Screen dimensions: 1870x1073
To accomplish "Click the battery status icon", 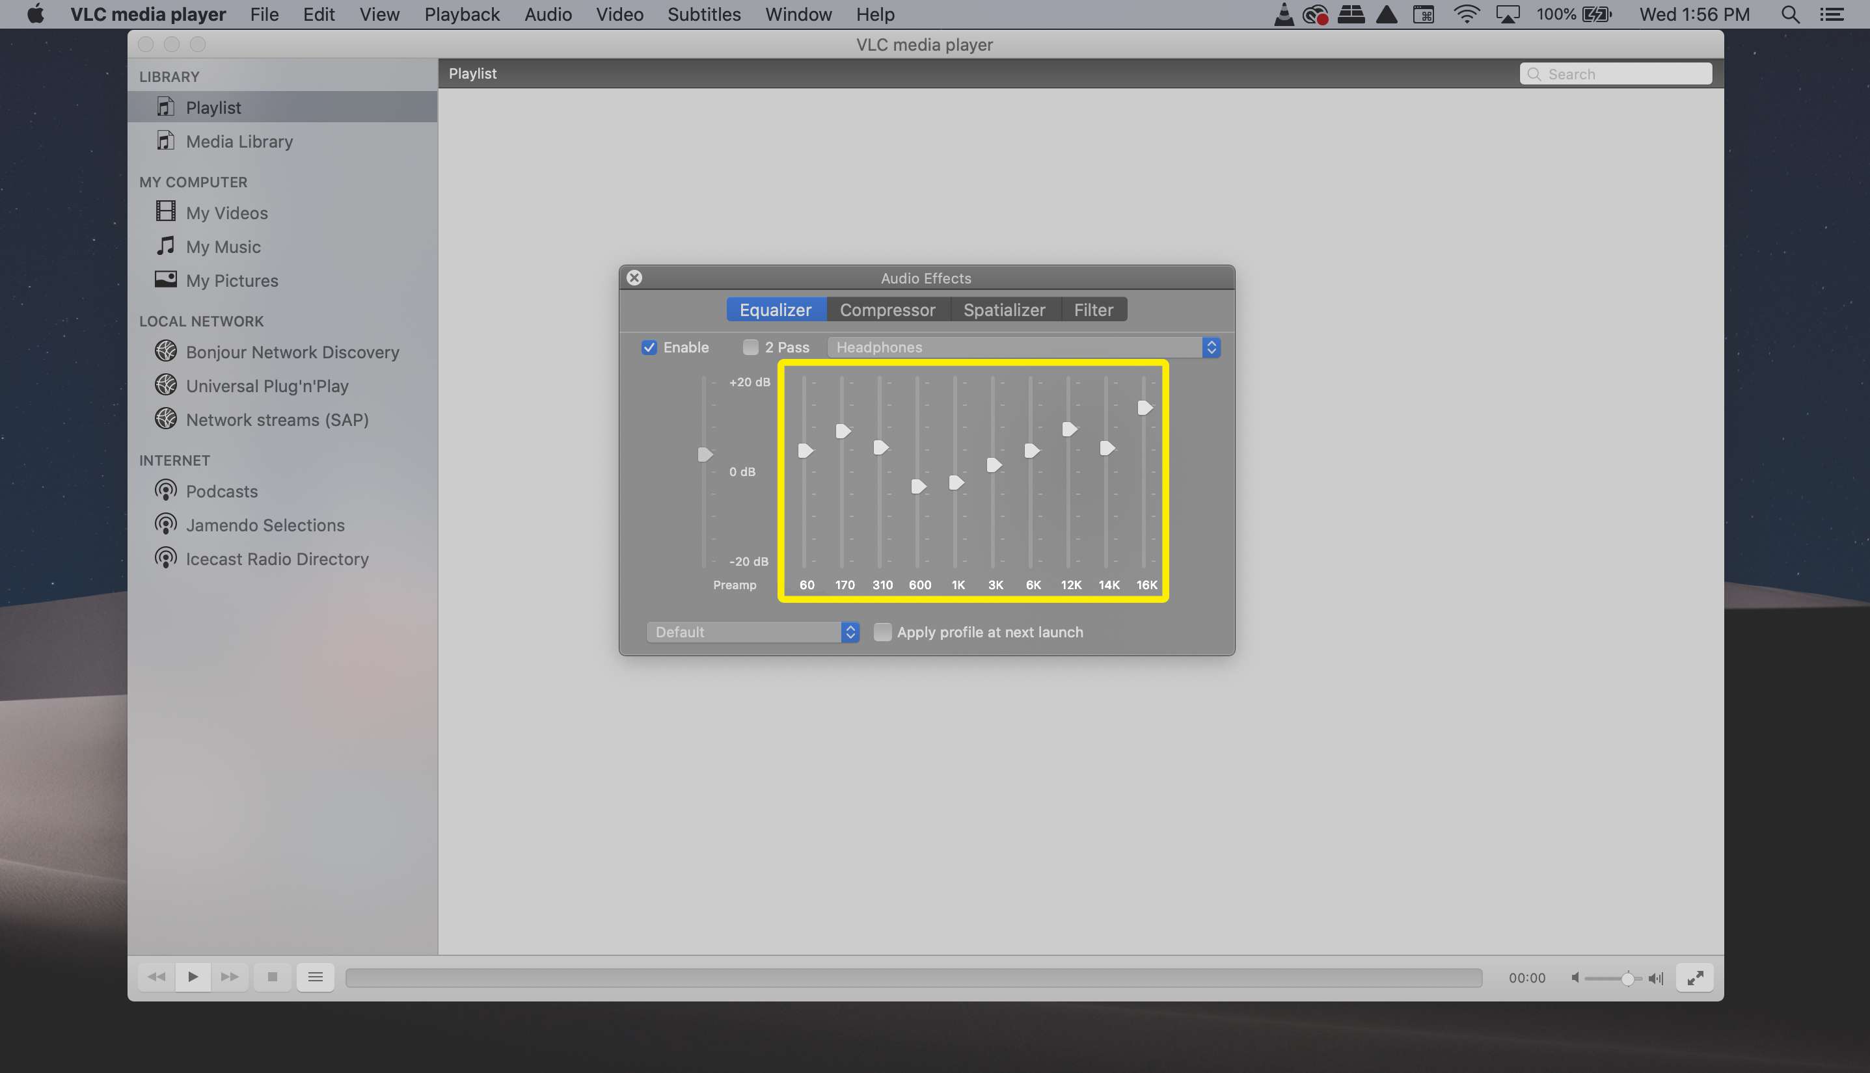I will point(1597,14).
